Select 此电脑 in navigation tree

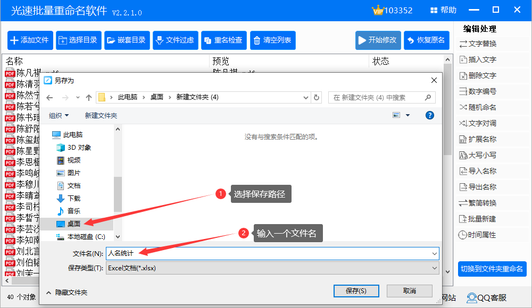68,135
